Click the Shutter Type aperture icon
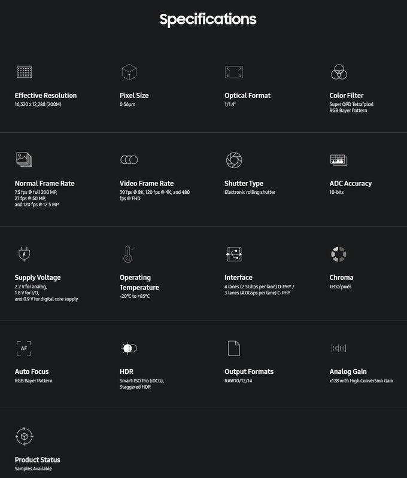 [234, 160]
